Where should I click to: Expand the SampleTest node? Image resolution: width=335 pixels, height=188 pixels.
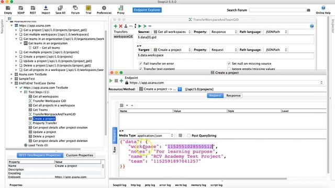(x=12, y=79)
